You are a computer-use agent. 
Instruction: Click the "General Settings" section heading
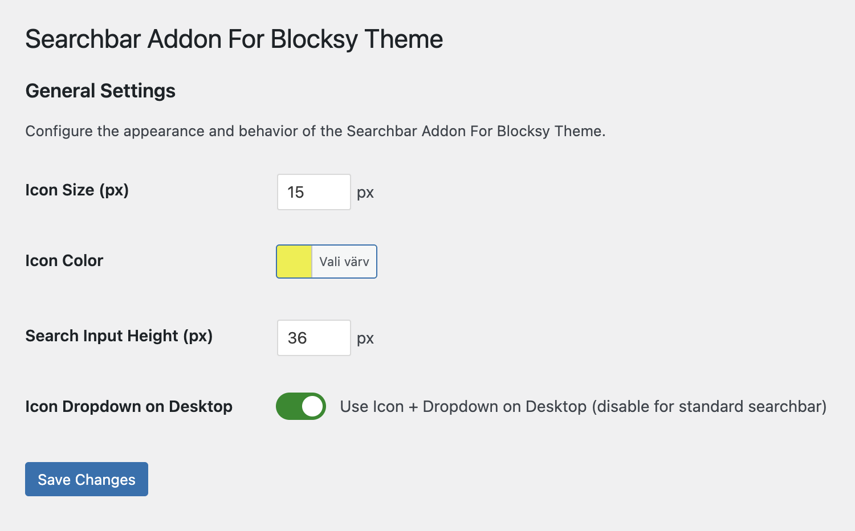100,91
